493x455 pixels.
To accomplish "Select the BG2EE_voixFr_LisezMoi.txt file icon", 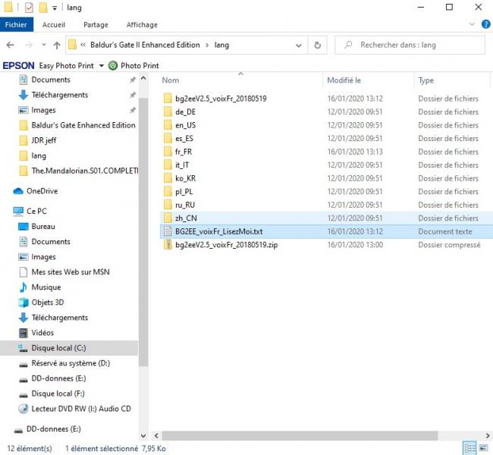I will [168, 231].
